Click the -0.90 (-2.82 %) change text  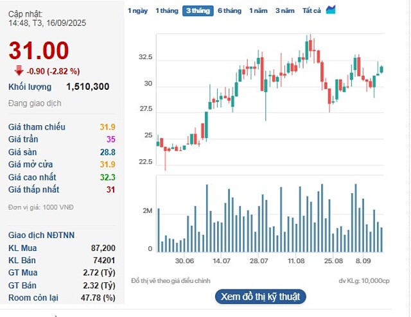[53, 71]
